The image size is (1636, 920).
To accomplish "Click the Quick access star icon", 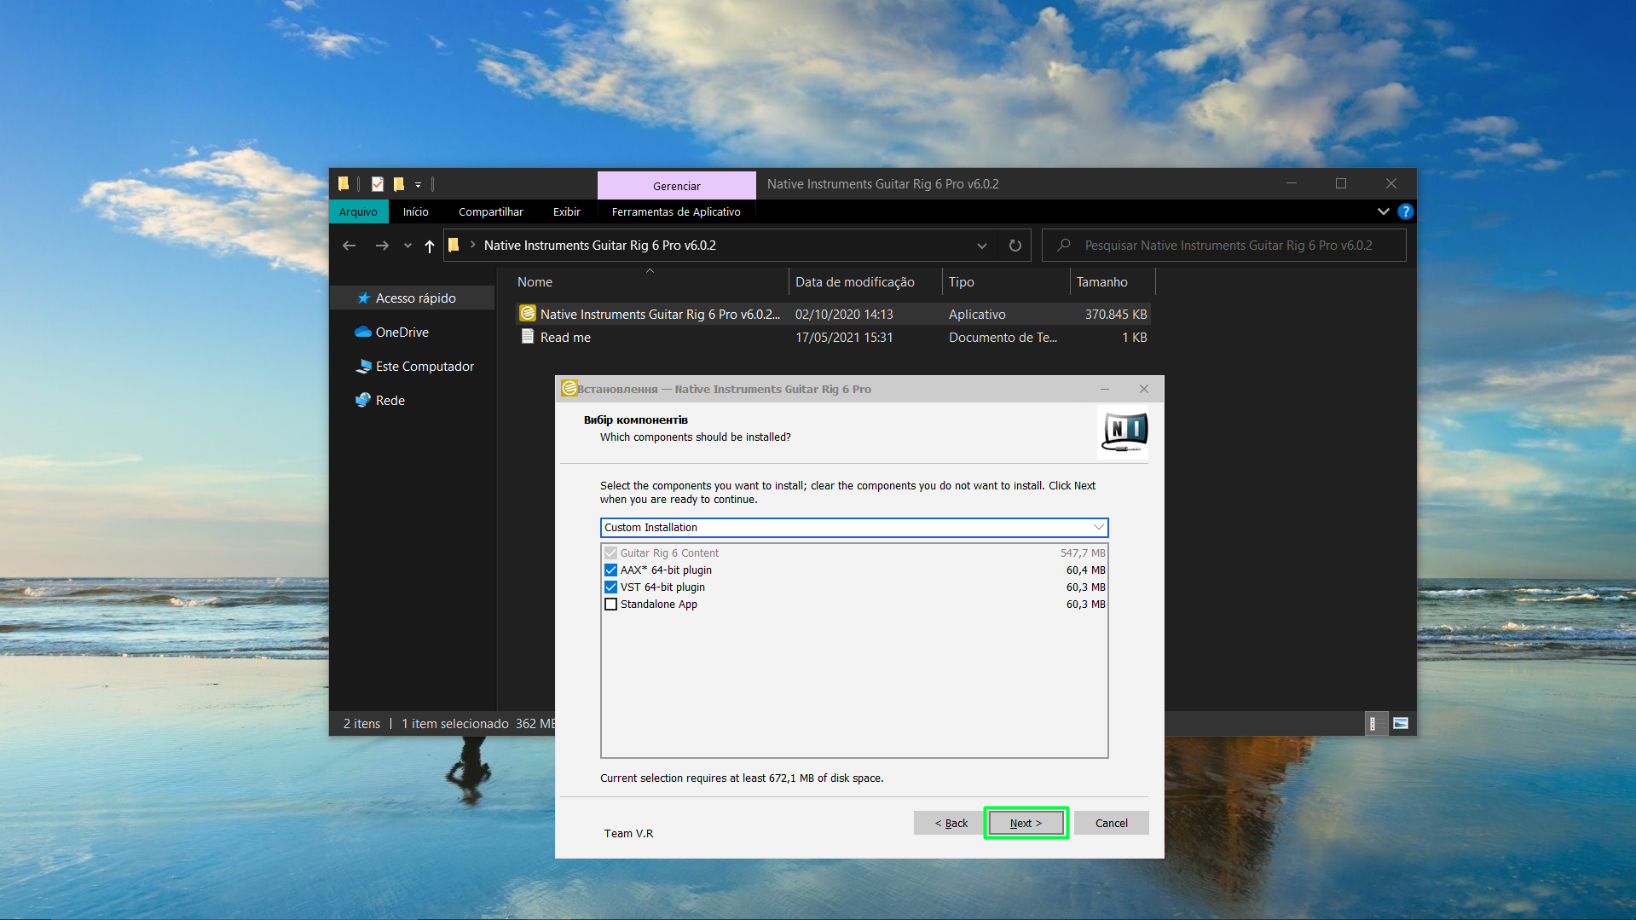I will click(x=364, y=298).
